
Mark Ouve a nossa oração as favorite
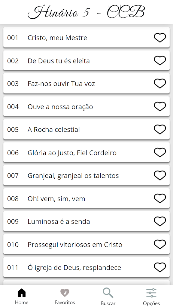pyautogui.click(x=160, y=106)
